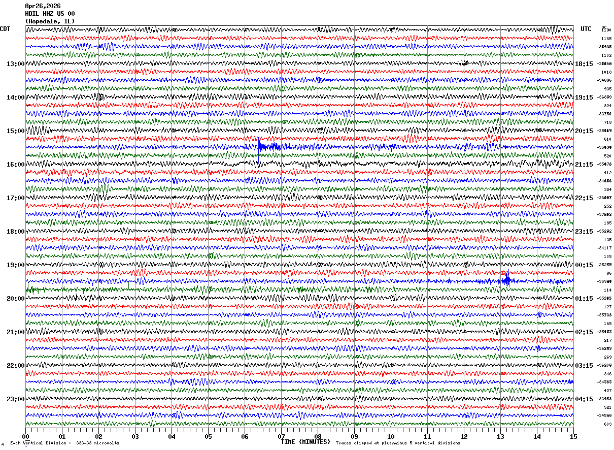Click minute tick label 12 on time axis
This screenshot has width=614, height=450.
(x=464, y=437)
